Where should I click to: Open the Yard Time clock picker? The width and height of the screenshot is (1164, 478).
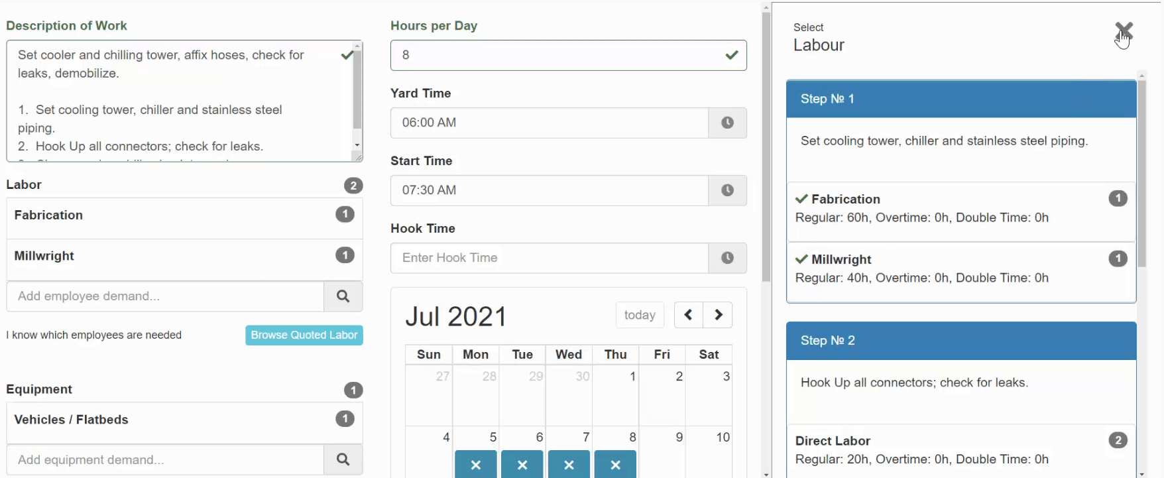pyautogui.click(x=728, y=123)
